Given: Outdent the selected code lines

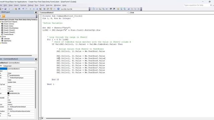Looking at the screenshot, I should (x=114, y=9).
